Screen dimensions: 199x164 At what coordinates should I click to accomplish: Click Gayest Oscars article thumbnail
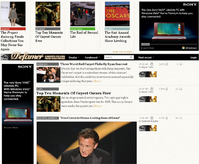(49, 104)
